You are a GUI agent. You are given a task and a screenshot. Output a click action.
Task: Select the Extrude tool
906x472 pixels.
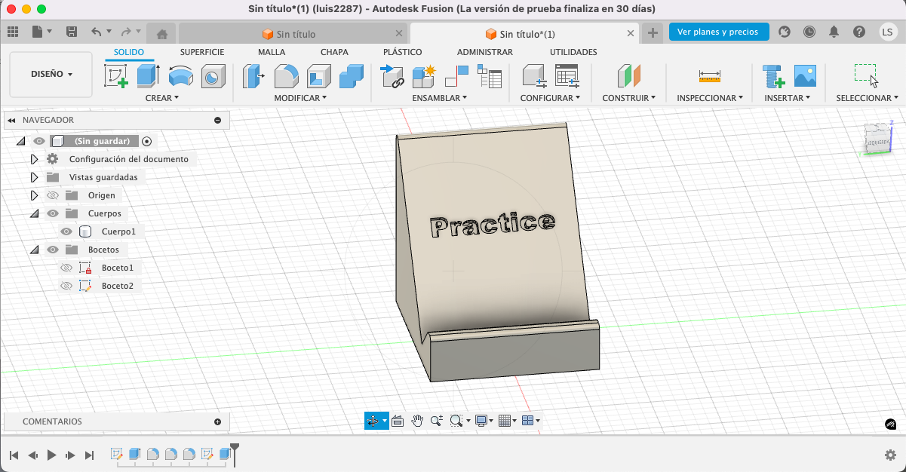tap(148, 76)
